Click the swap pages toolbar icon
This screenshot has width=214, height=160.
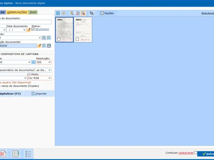[91, 13]
